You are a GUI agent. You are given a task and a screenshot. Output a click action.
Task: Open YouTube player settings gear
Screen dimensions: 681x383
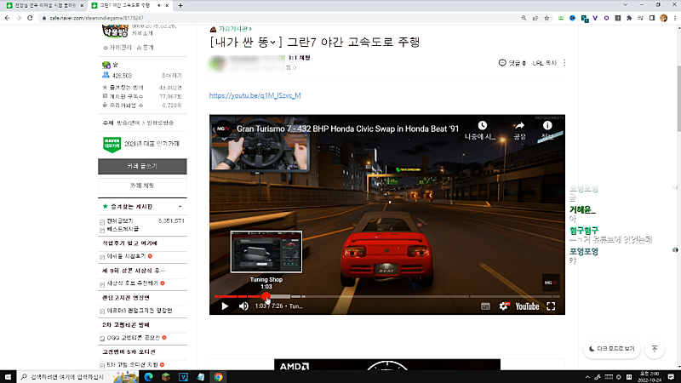pyautogui.click(x=503, y=306)
